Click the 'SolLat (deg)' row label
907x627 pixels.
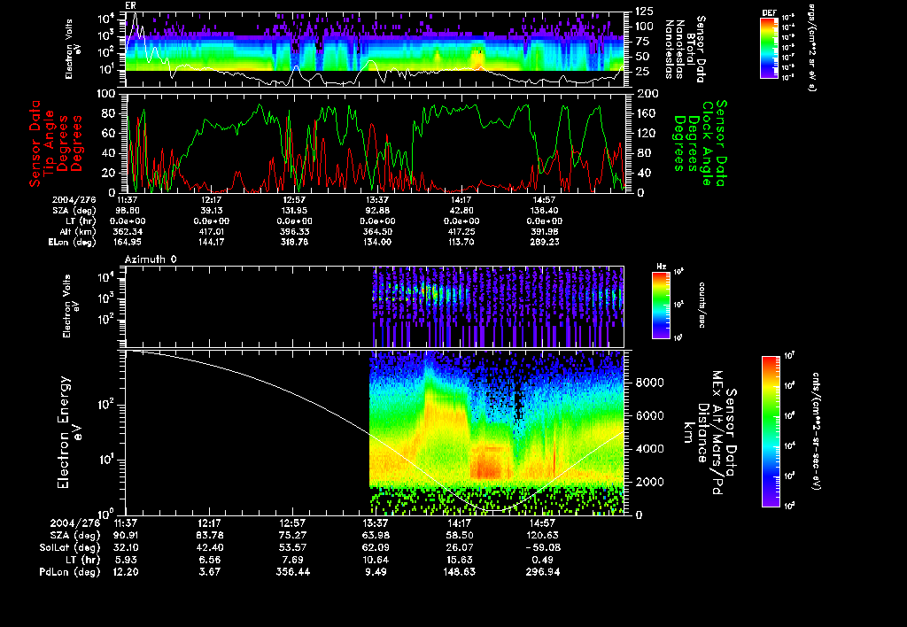[70, 547]
